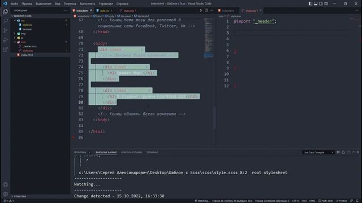Toggle the bottom panel layout icon
The width and height of the screenshot is (362, 203).
(316, 3)
